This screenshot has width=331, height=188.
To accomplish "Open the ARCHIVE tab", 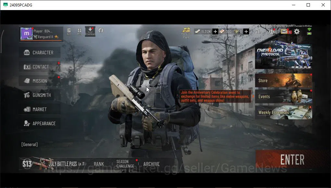I will pyautogui.click(x=152, y=164).
